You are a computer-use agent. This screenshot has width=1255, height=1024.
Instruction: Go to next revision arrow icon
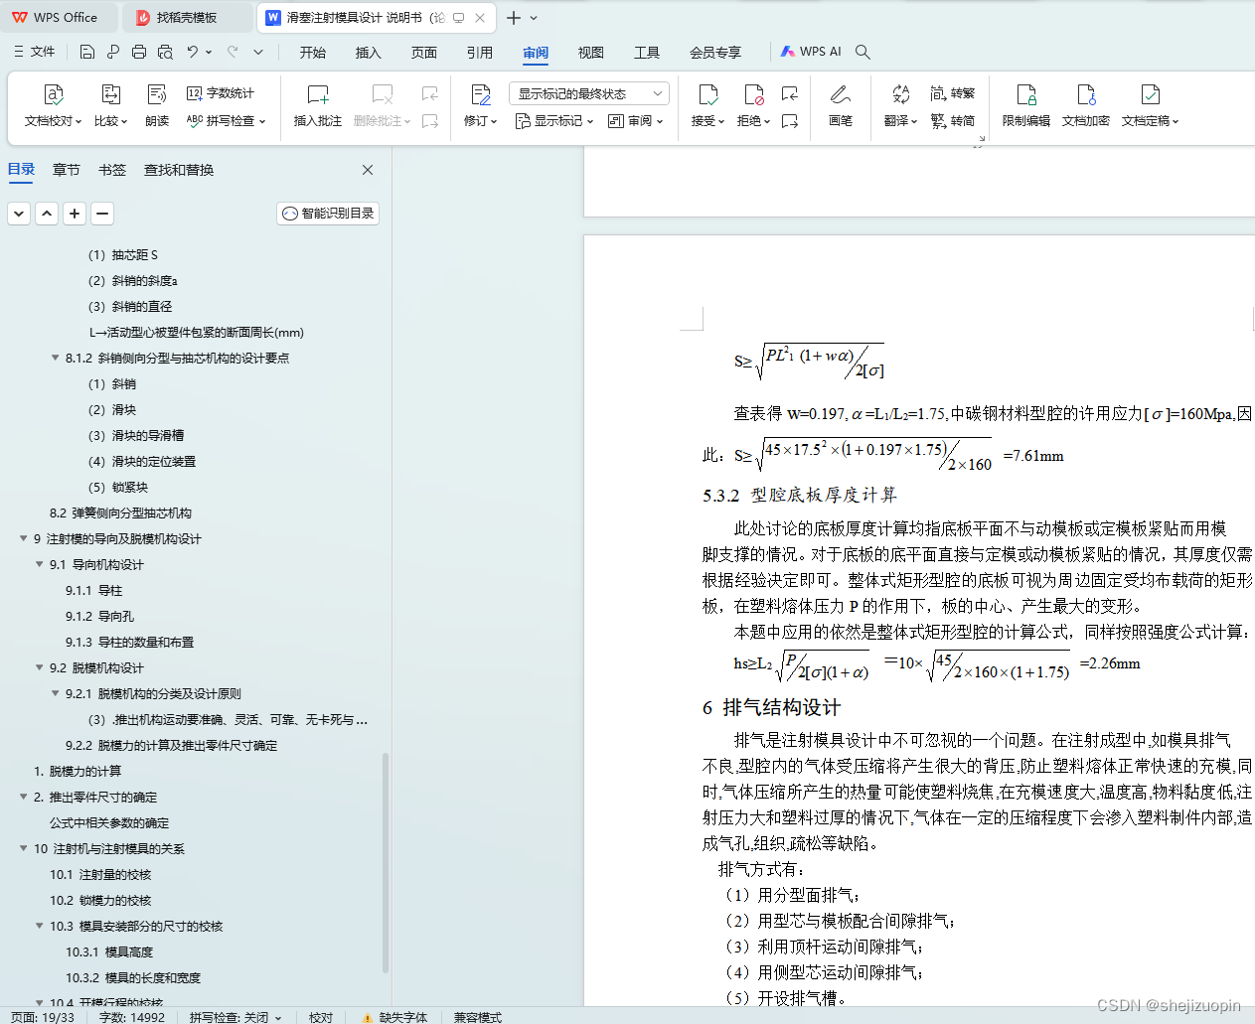pyautogui.click(x=790, y=121)
